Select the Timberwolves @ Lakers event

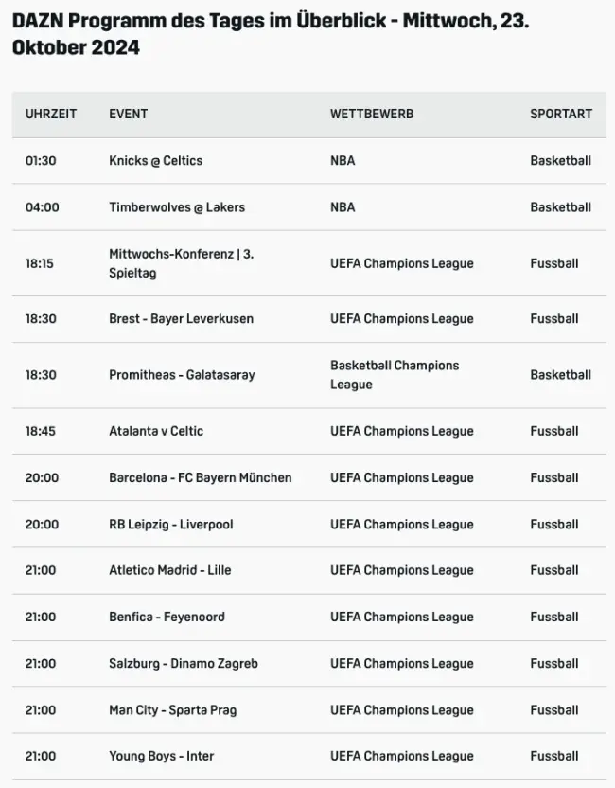[177, 207]
